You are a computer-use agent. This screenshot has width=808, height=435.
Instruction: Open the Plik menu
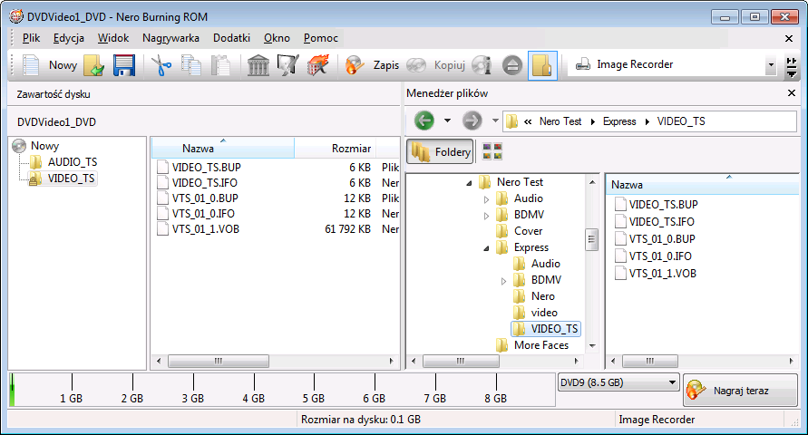point(31,38)
